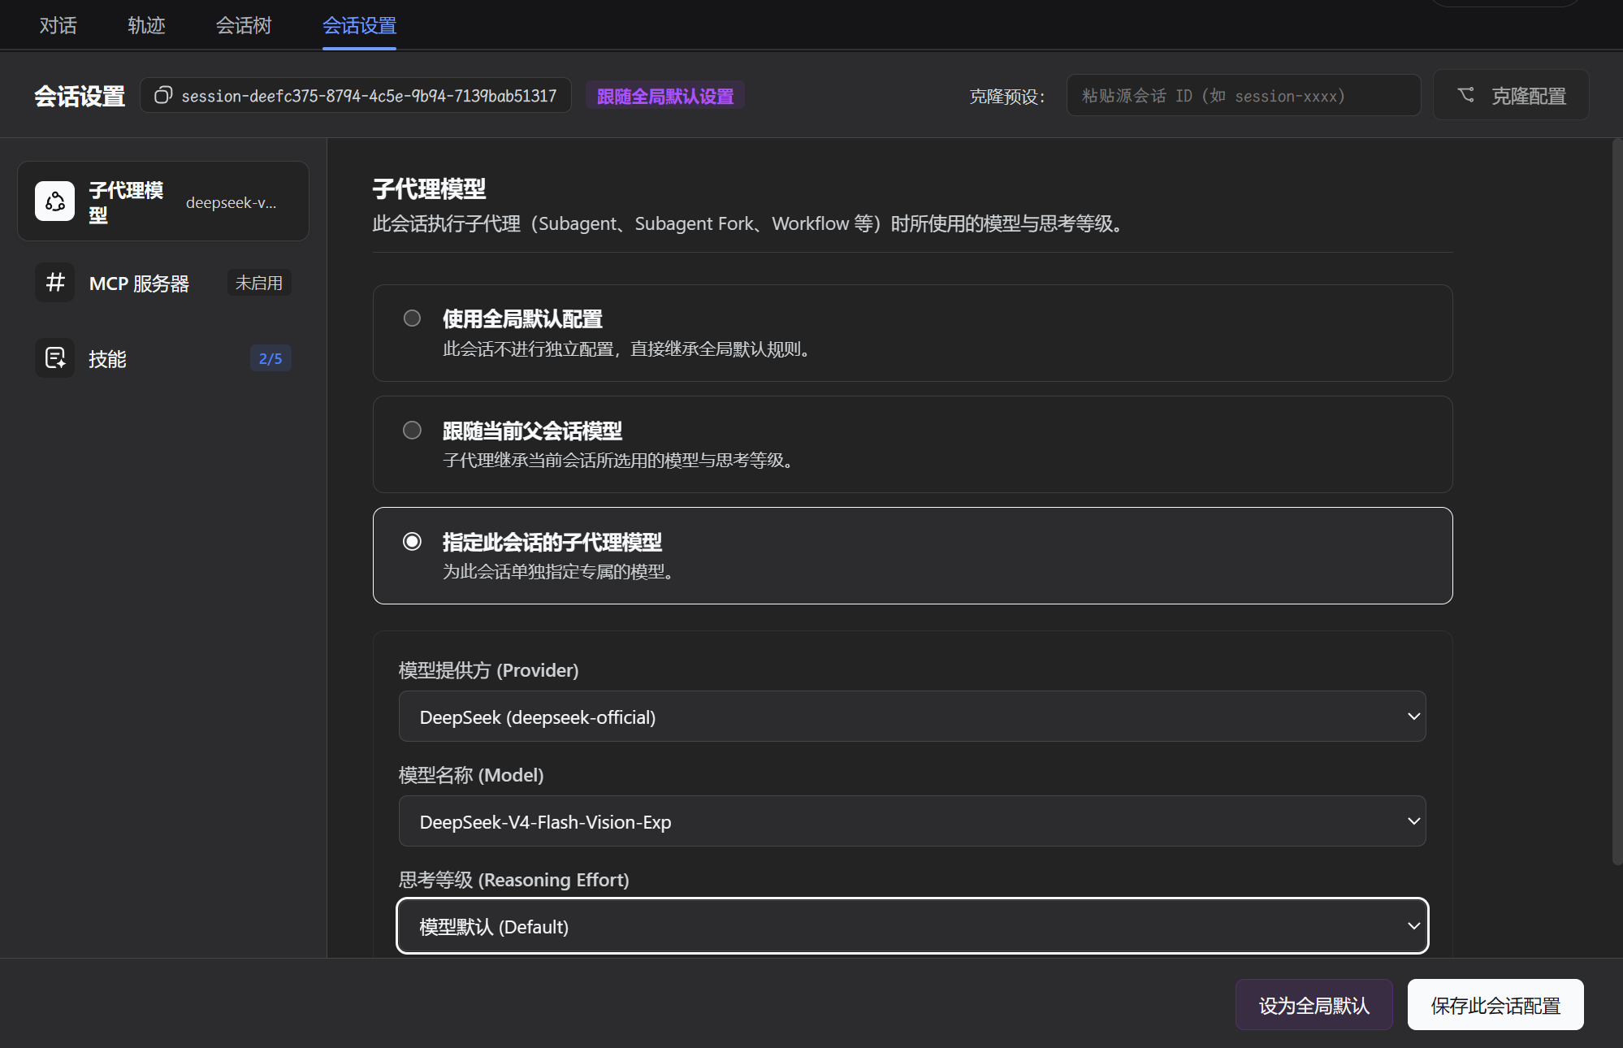Switch to the 对话 tab
This screenshot has height=1048, width=1623.
(x=58, y=25)
